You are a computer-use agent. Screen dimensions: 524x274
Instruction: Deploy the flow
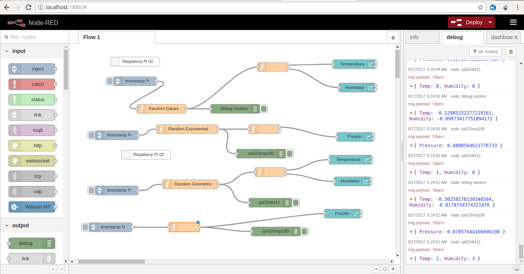(x=467, y=22)
